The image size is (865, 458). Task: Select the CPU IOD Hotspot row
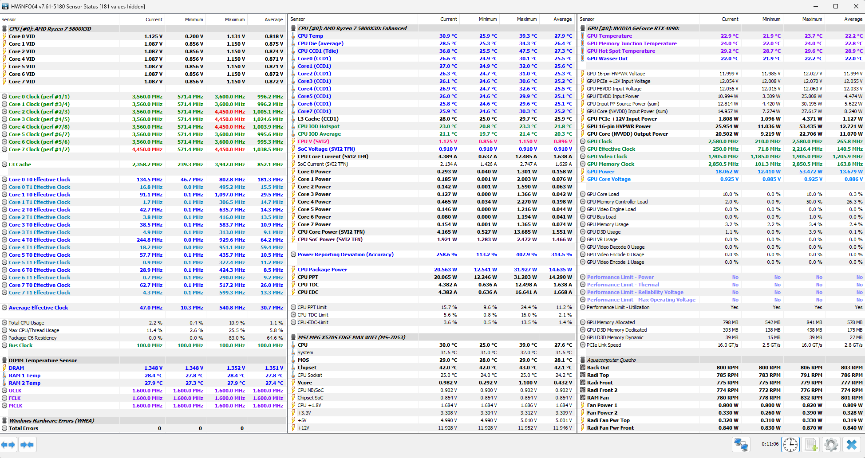point(432,126)
